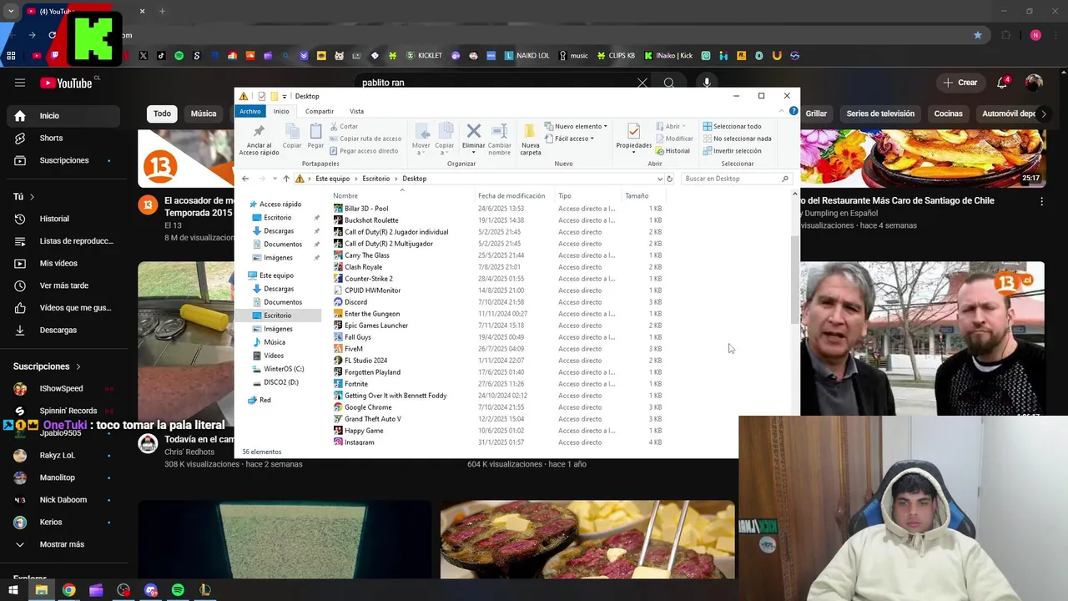Select DISCO2 (D:) drive
The image size is (1068, 601).
click(281, 382)
